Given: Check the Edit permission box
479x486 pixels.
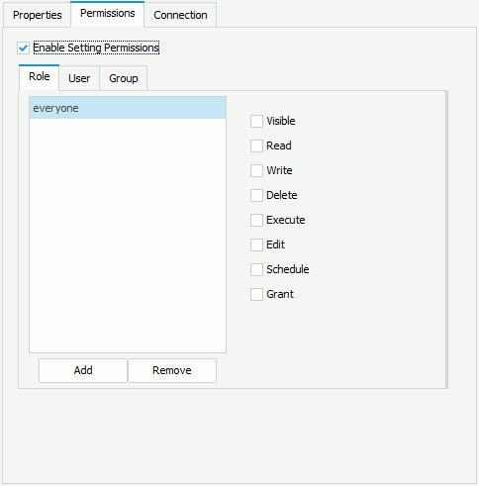Looking at the screenshot, I should click(x=256, y=244).
